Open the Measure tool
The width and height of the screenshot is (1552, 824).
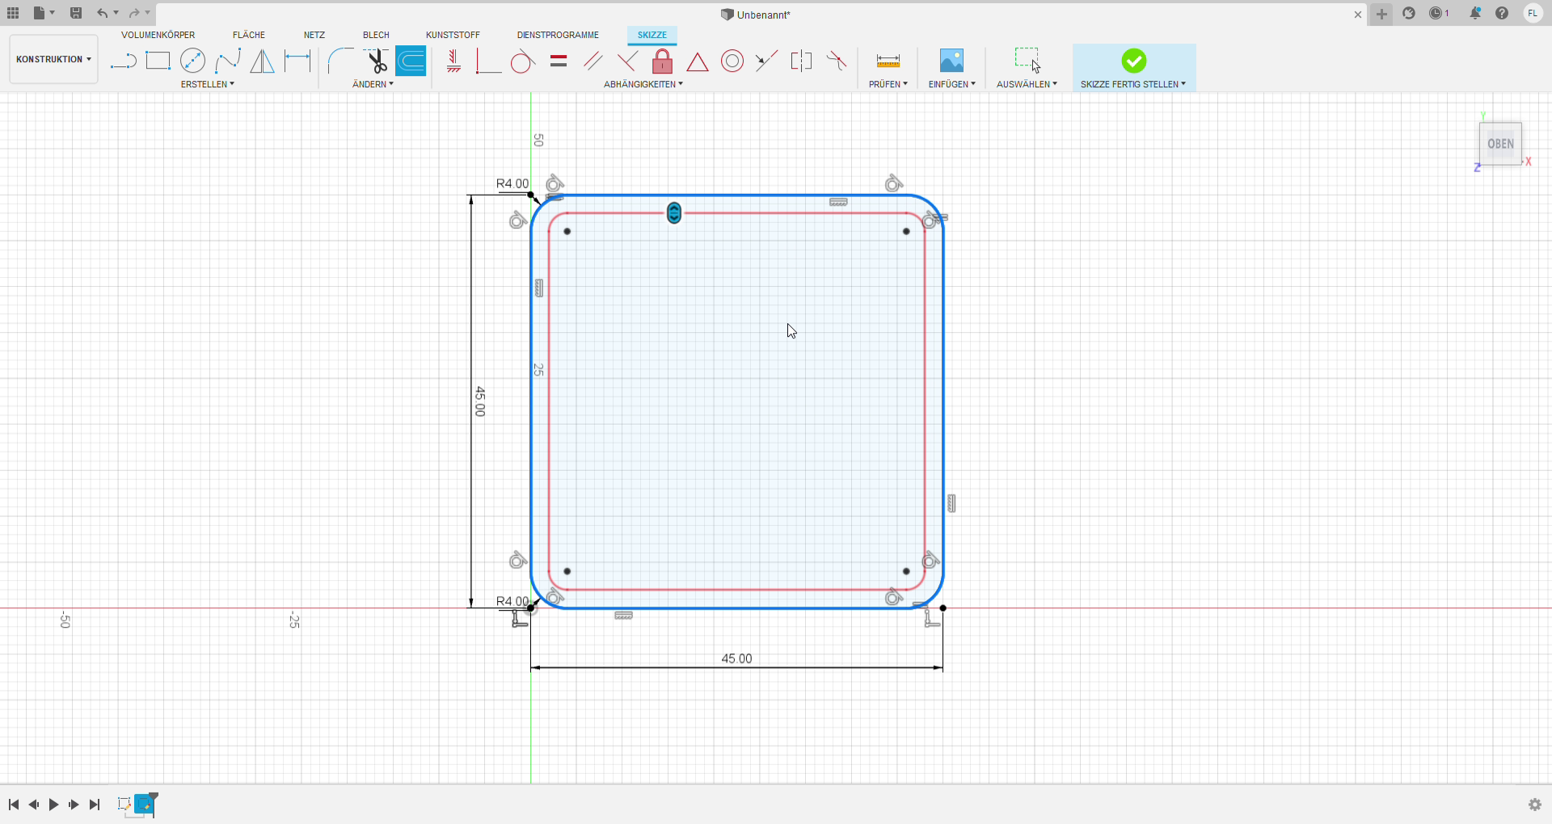point(888,61)
